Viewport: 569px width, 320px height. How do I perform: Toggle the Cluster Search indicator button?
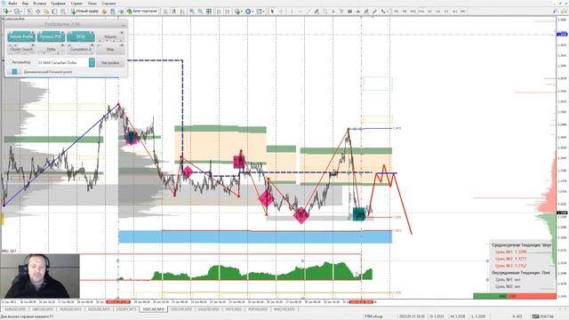click(x=21, y=49)
